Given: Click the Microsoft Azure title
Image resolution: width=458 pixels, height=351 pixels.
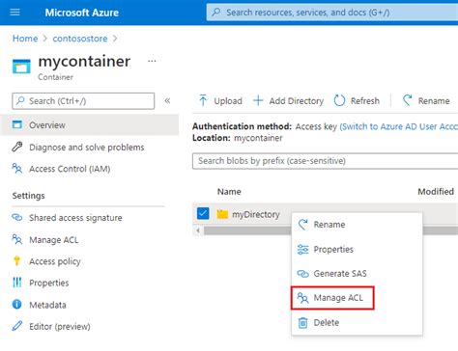Looking at the screenshot, I should pos(82,13).
